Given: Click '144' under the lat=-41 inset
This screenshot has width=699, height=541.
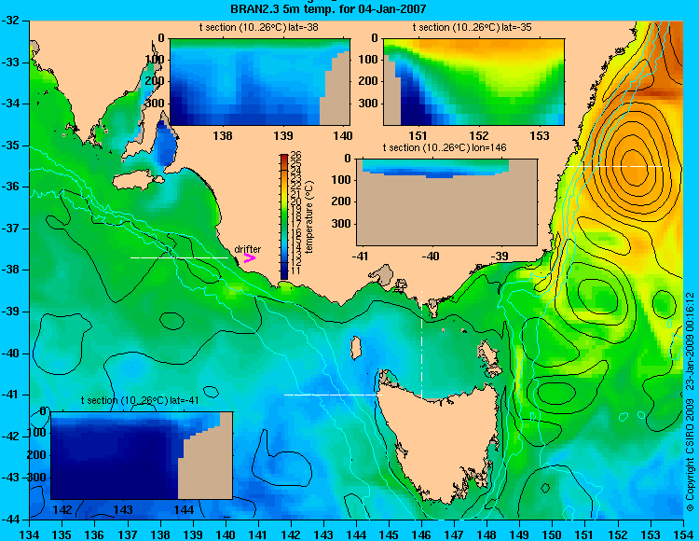Looking at the screenshot, I should 184,509.
